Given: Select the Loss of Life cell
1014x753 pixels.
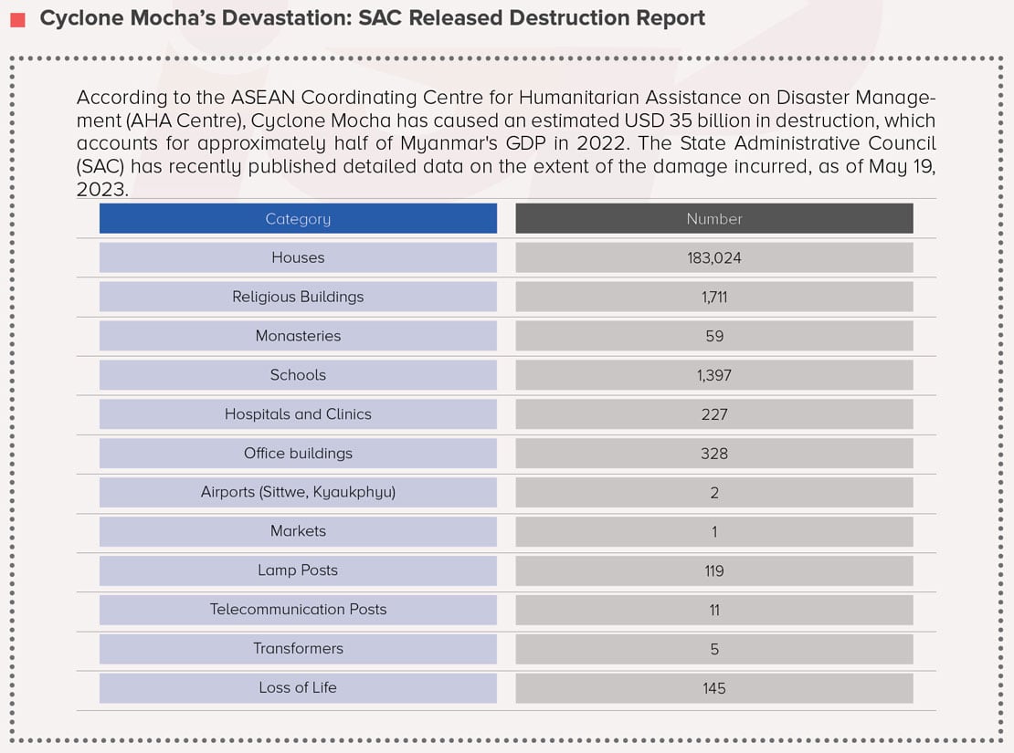Looking at the screenshot, I should 298,688.
